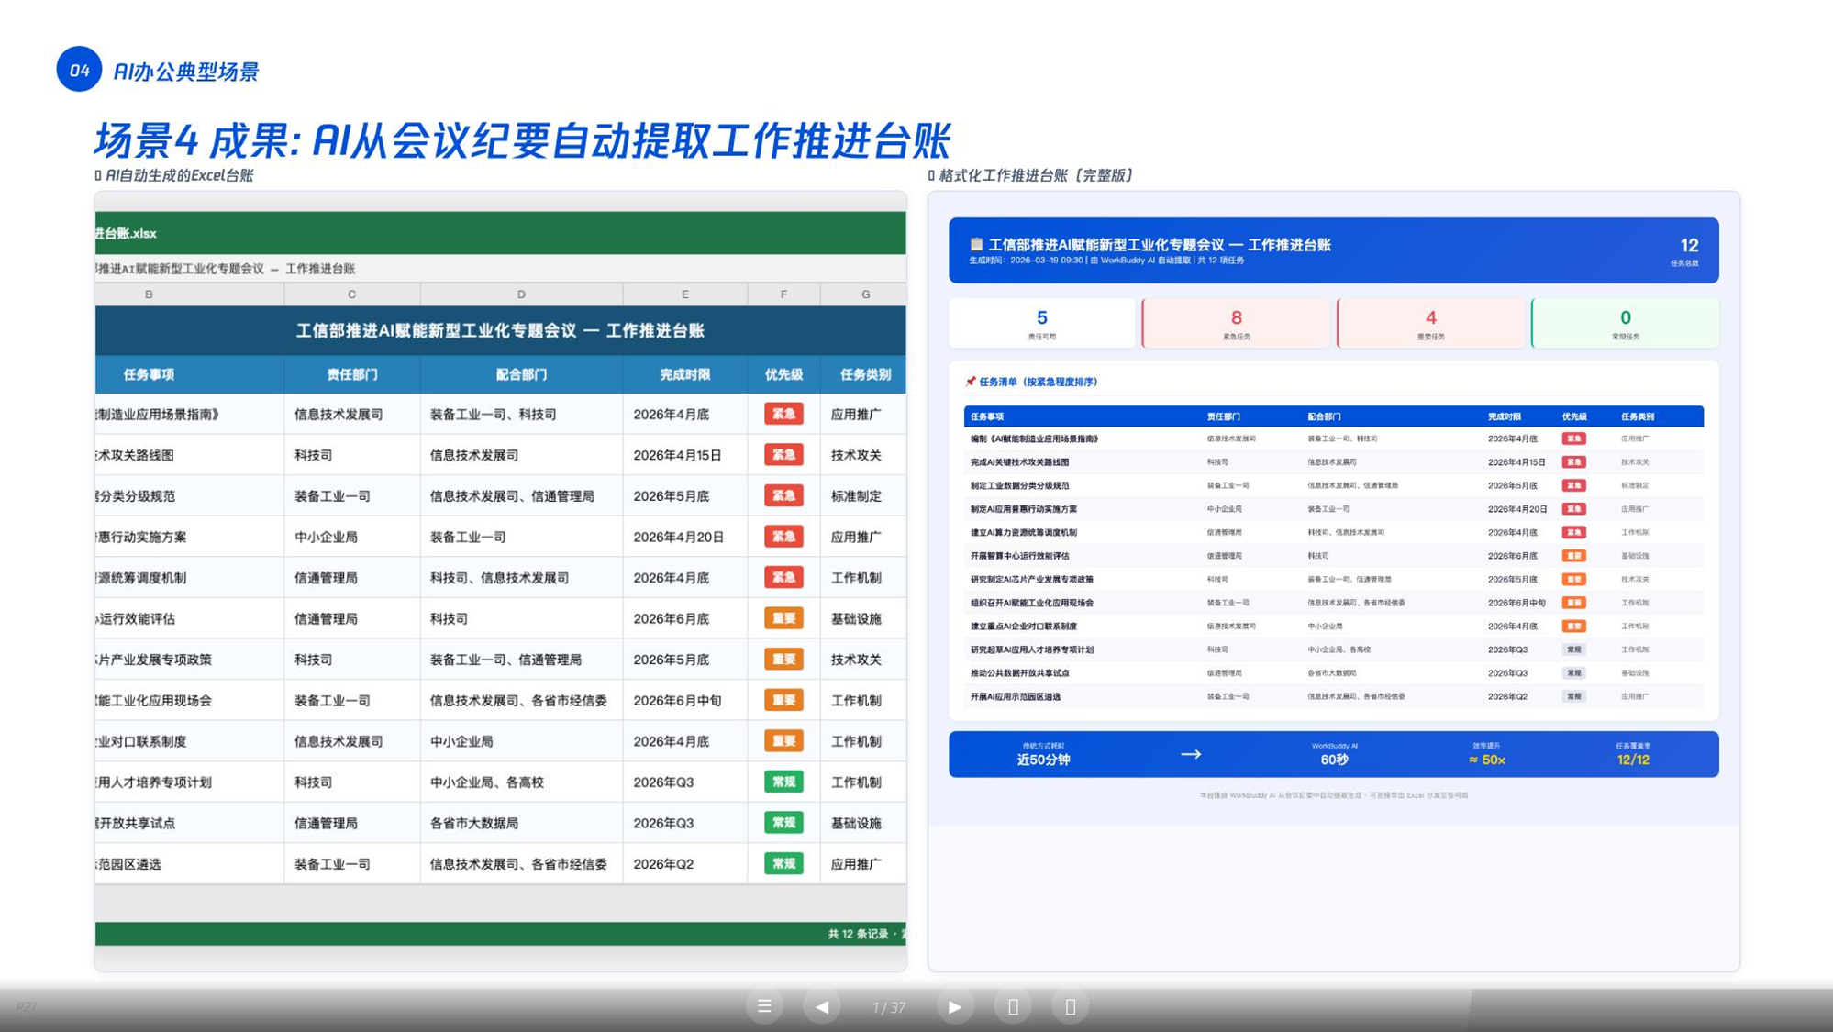Screen dimensions: 1833x1032
Task: Click right ledger row 建立AI算力资源统筹调度机制
Action: 1333,532
